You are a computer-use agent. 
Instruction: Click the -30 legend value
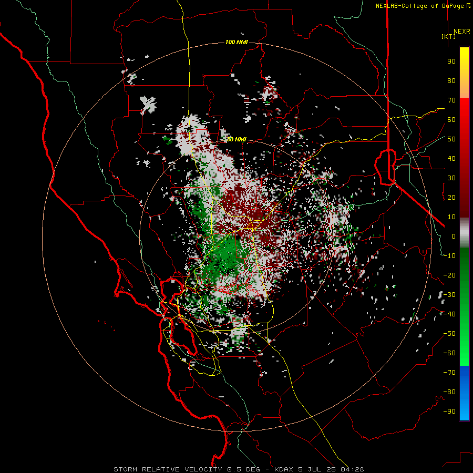point(449,295)
